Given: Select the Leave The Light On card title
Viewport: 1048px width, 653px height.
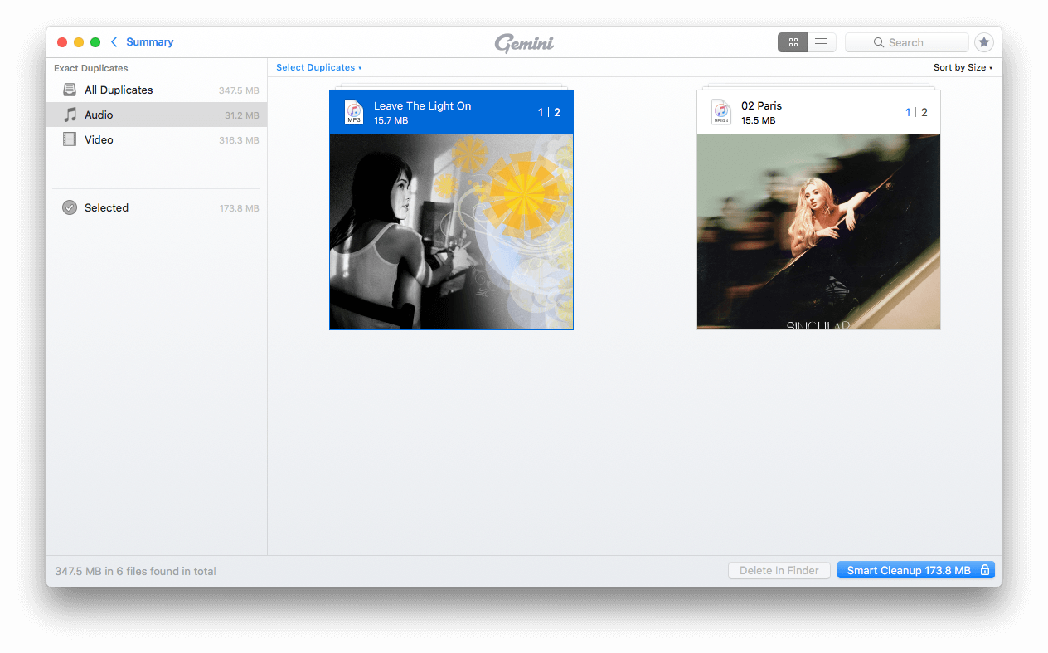Looking at the screenshot, I should pyautogui.click(x=422, y=105).
